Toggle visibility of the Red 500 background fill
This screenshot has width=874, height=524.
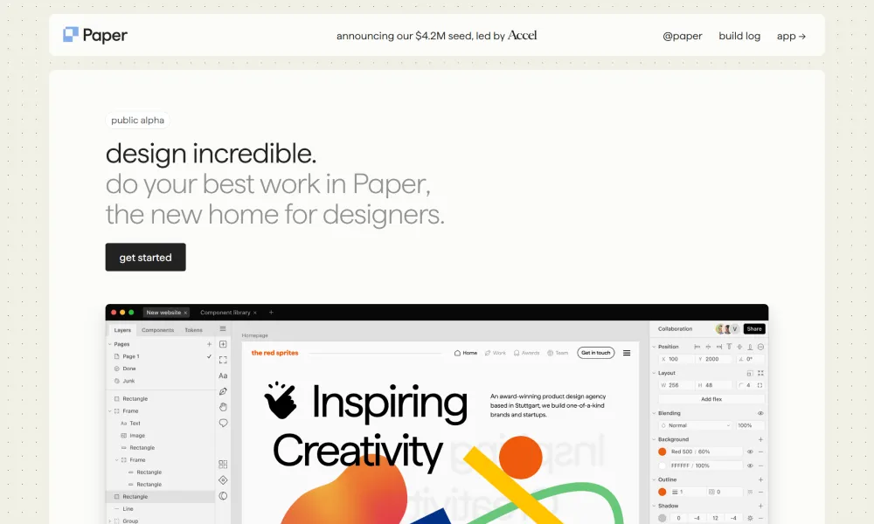pyautogui.click(x=750, y=451)
